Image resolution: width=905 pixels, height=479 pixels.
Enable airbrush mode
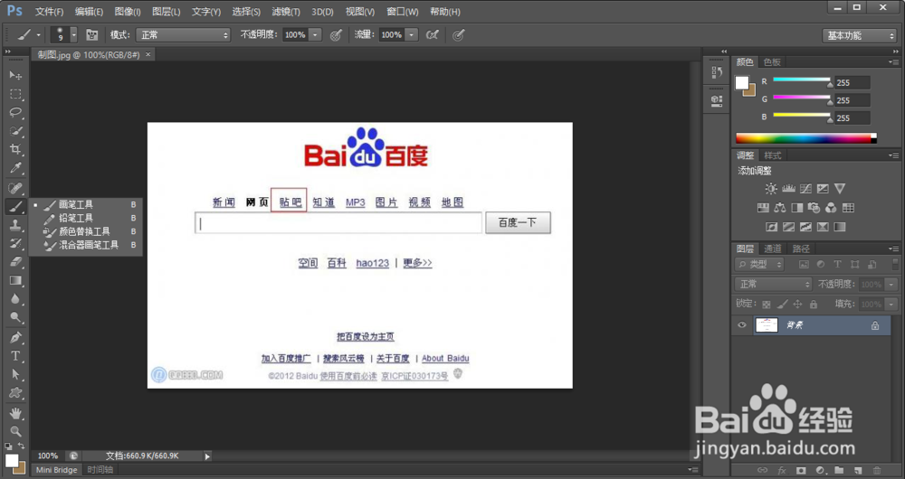(432, 35)
